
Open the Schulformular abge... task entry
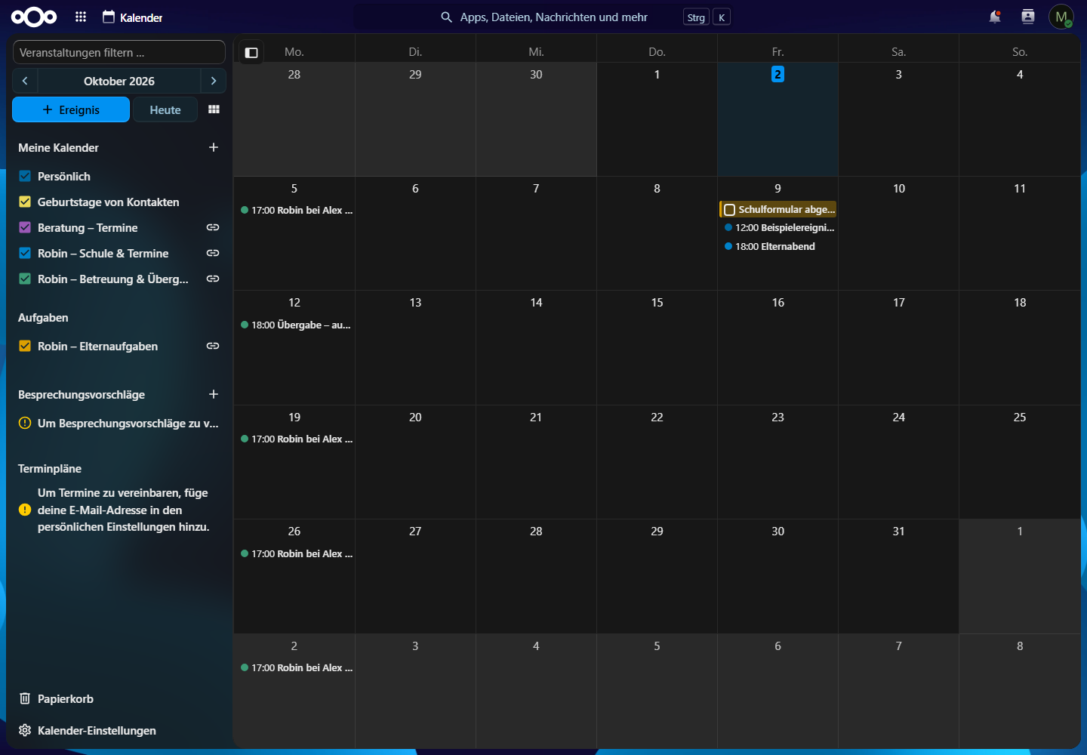(x=778, y=209)
